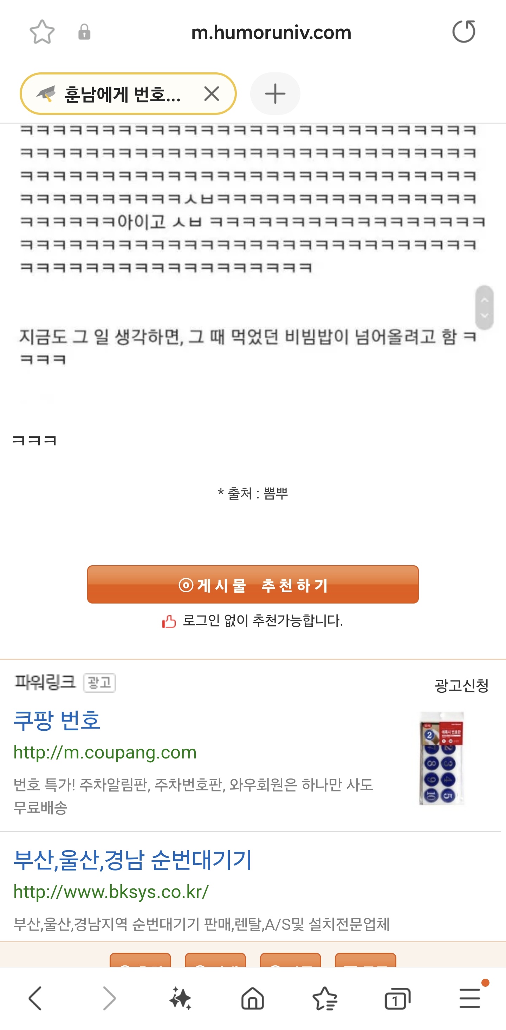Tap the m.humoruniv.com address field
506x1030 pixels.
point(271,32)
